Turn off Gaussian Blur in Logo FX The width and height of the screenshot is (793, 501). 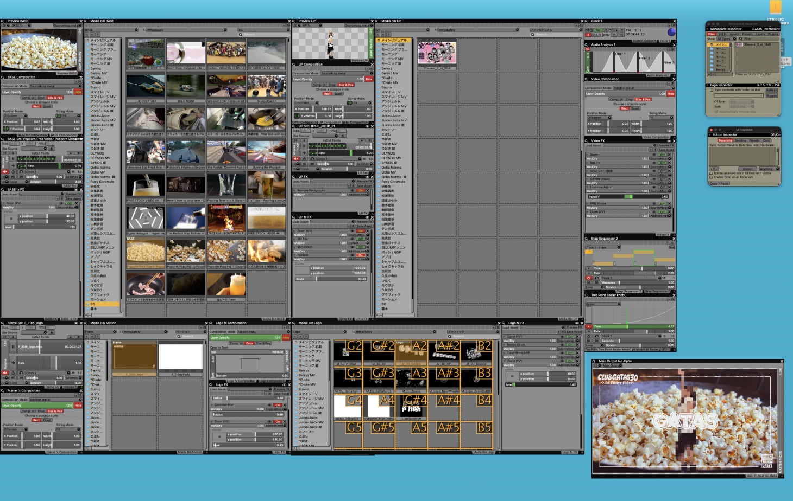click(278, 405)
